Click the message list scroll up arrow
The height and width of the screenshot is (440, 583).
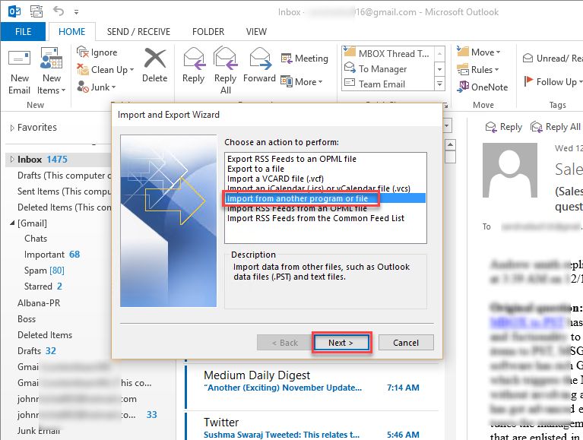pos(450,144)
